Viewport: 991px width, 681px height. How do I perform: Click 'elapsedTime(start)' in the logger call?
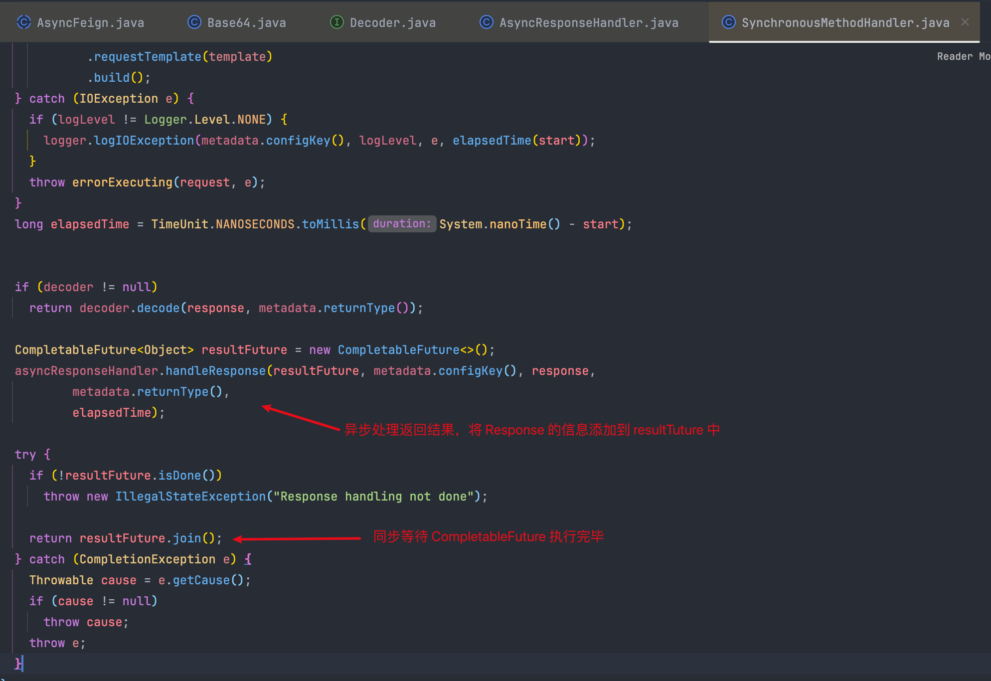pyautogui.click(x=517, y=141)
